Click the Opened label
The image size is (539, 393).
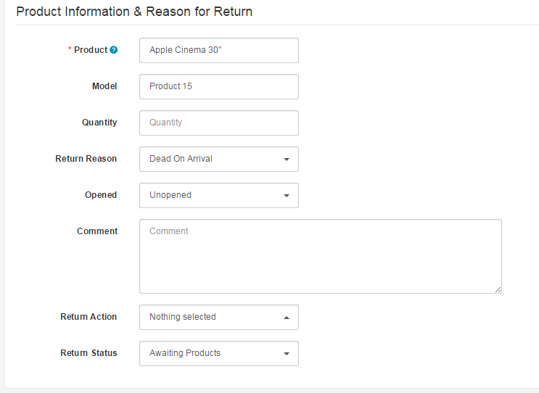coord(101,195)
